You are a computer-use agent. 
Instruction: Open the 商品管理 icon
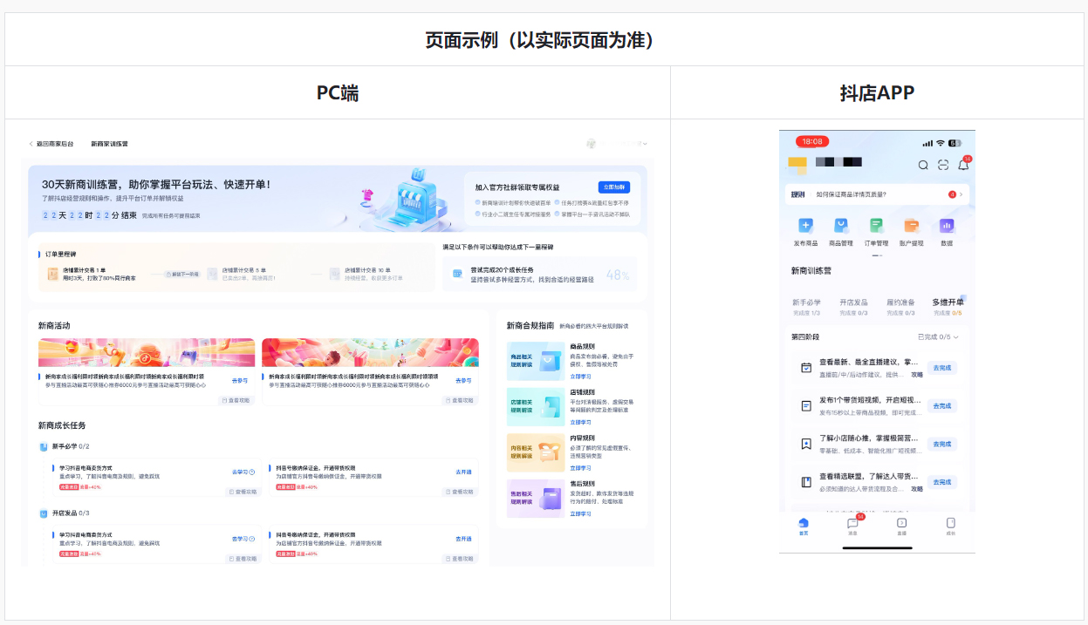(840, 227)
